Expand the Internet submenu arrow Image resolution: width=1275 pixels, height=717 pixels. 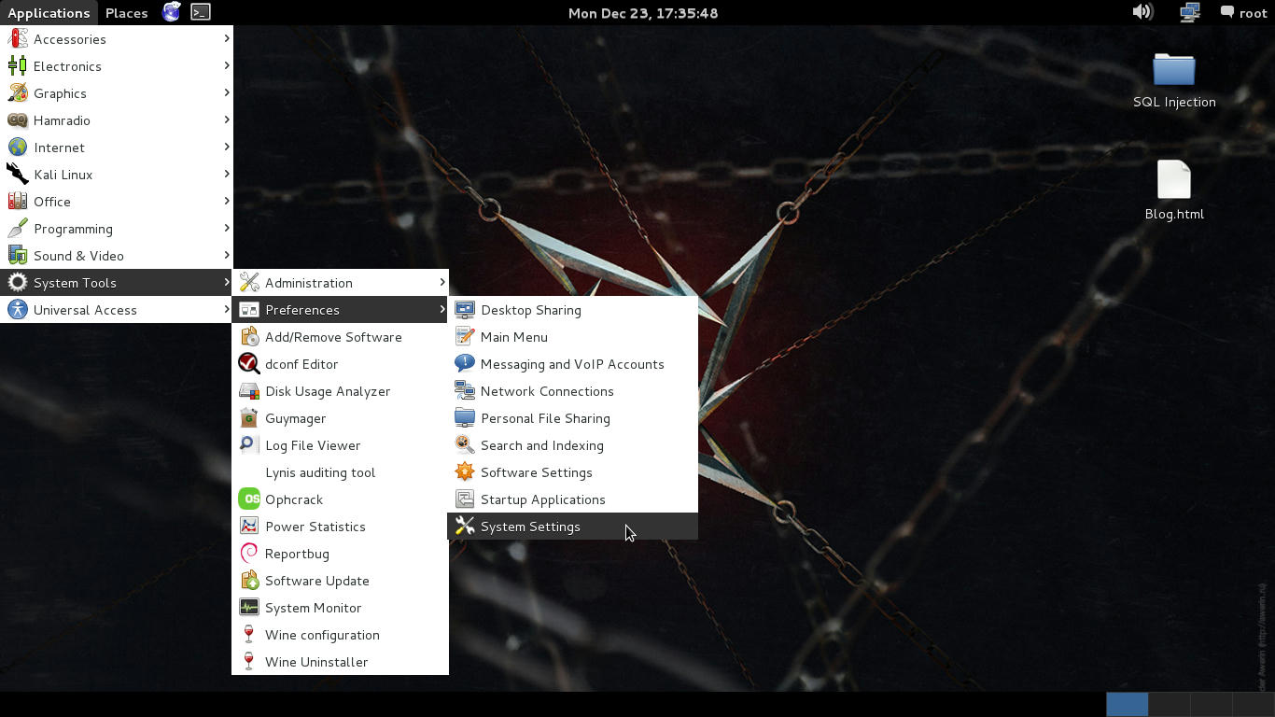(x=227, y=147)
